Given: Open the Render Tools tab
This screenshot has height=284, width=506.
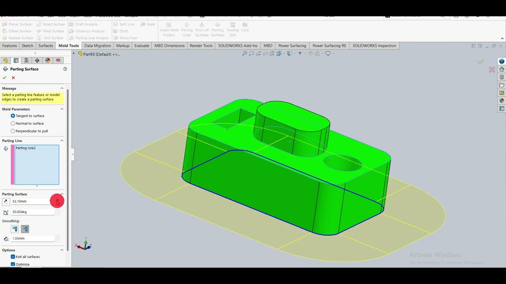Looking at the screenshot, I should tap(201, 46).
